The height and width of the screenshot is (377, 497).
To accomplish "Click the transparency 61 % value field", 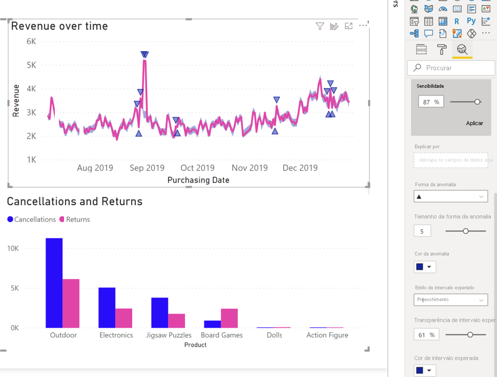I will pos(426,335).
